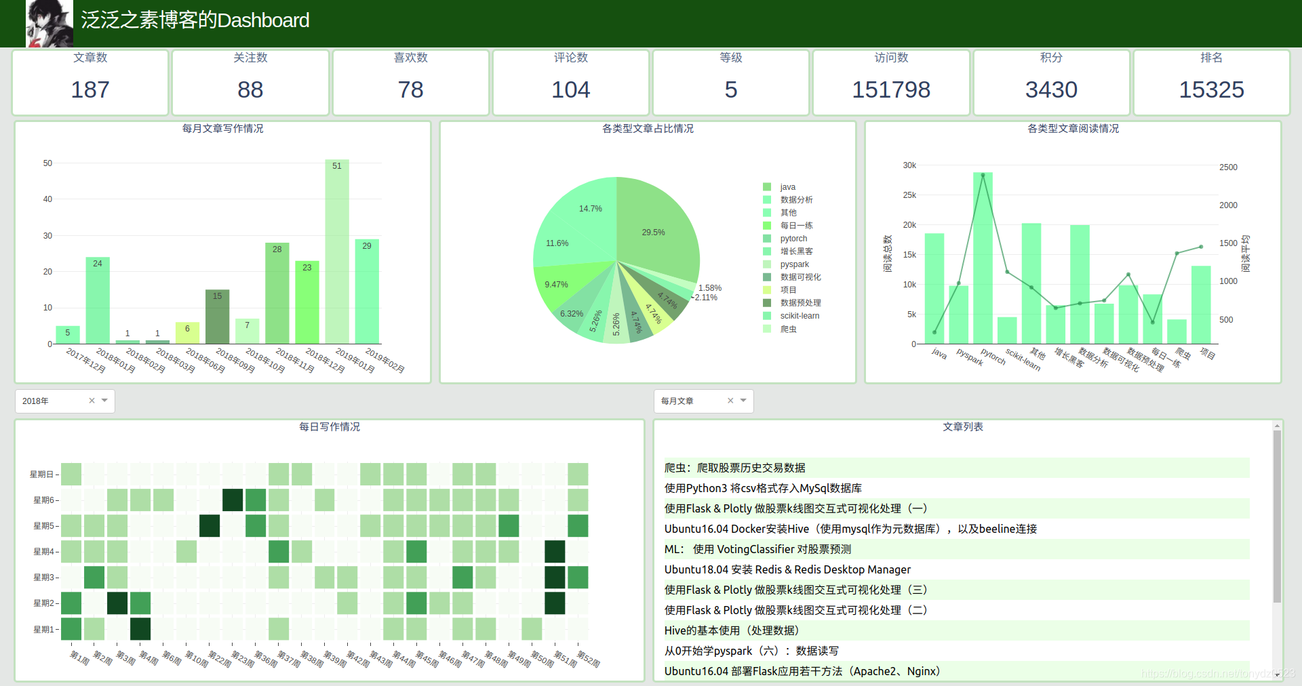Click the 文章数 statistic card
This screenshot has width=1302, height=686.
[x=90, y=82]
